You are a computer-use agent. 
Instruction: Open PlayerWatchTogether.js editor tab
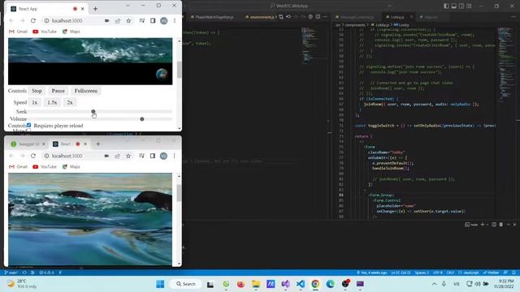click(214, 16)
